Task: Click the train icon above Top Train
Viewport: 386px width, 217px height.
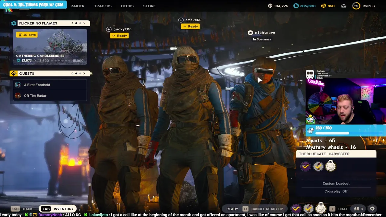Action: click(310, 74)
